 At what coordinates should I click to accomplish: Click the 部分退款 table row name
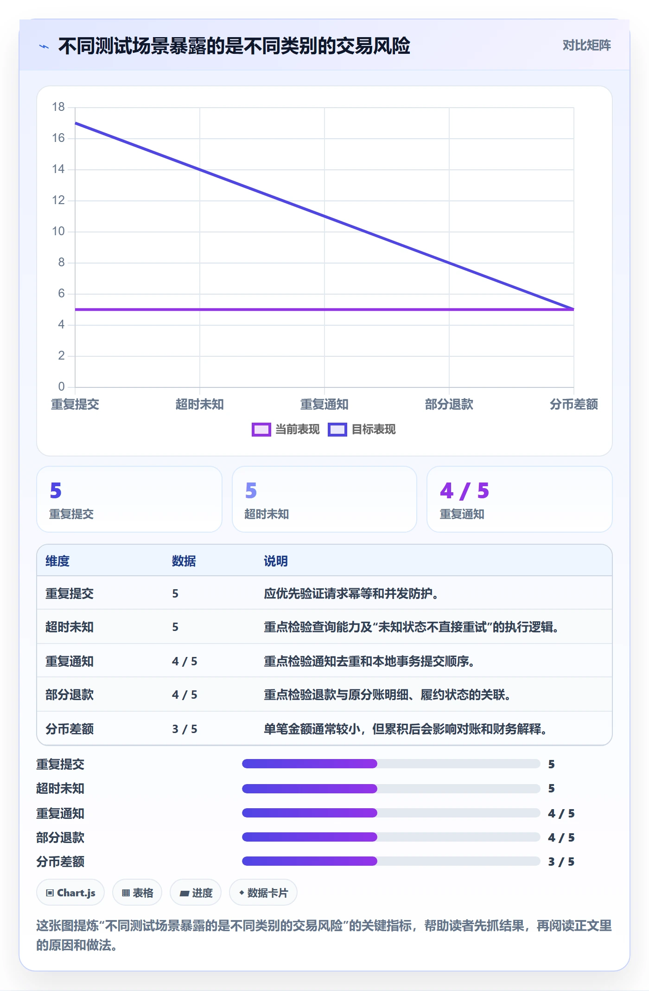[70, 695]
